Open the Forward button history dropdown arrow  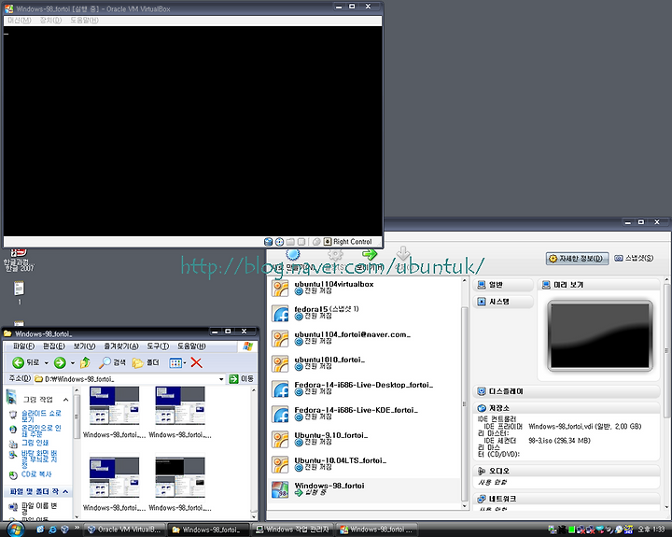pos(73,363)
